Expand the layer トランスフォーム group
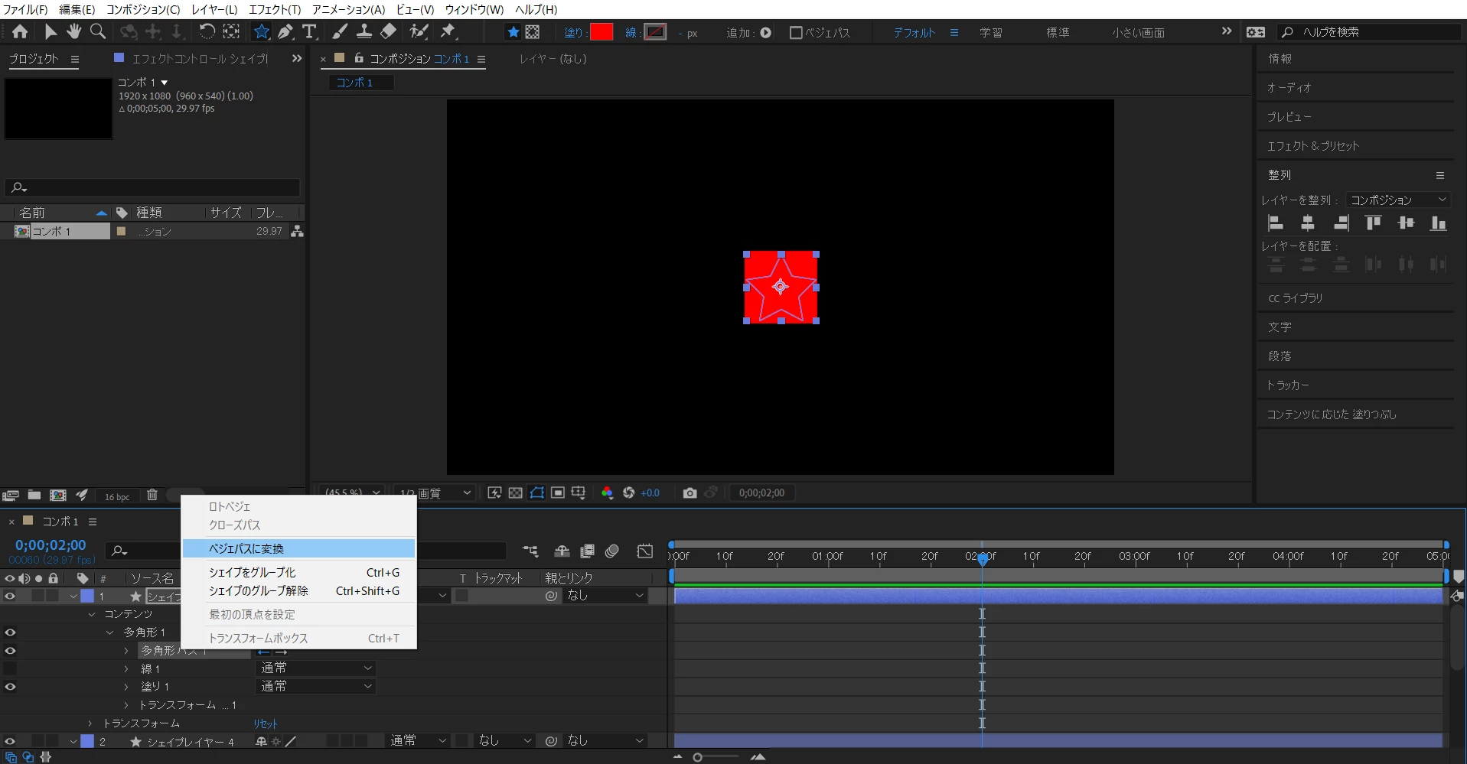 point(90,723)
